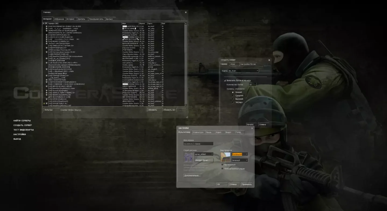Click scroll-up arrow in server list
This screenshot has width=387, height=211.
186,24
